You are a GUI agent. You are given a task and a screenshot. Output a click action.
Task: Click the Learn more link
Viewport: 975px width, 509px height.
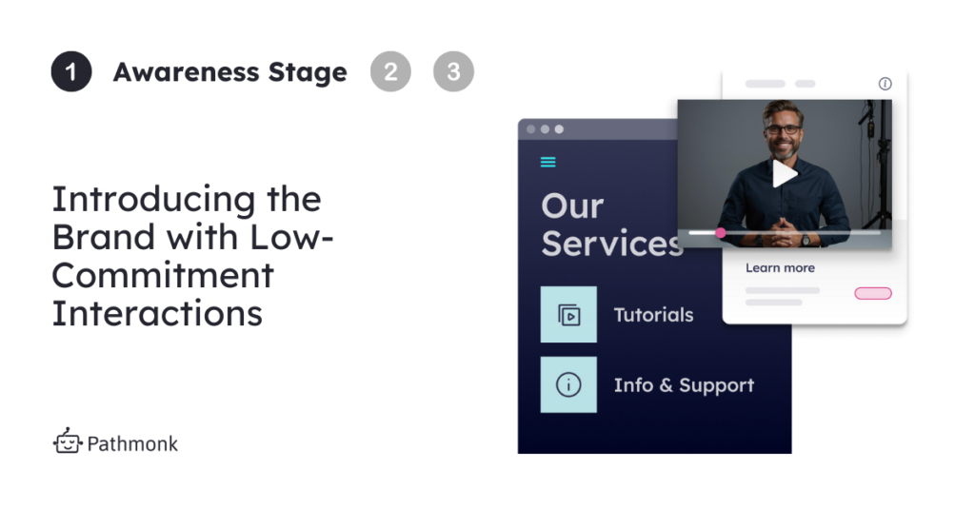(780, 267)
